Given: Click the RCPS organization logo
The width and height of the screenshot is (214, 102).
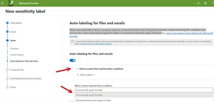Looking at the screenshot, I should point(11,3).
